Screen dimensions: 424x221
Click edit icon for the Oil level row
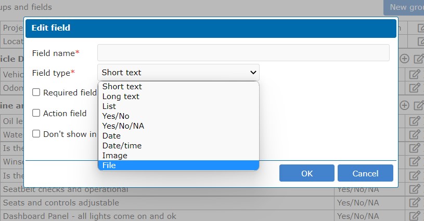tap(415, 121)
